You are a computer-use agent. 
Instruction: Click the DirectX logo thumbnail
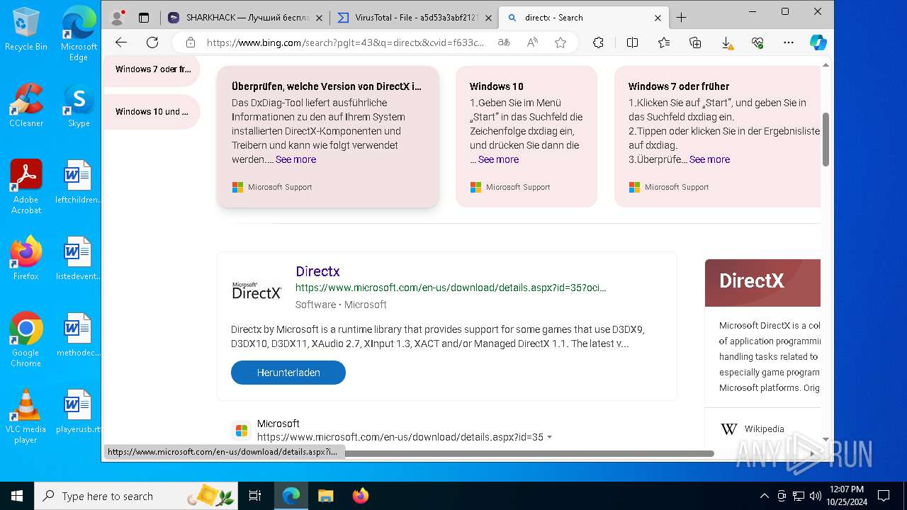click(257, 290)
